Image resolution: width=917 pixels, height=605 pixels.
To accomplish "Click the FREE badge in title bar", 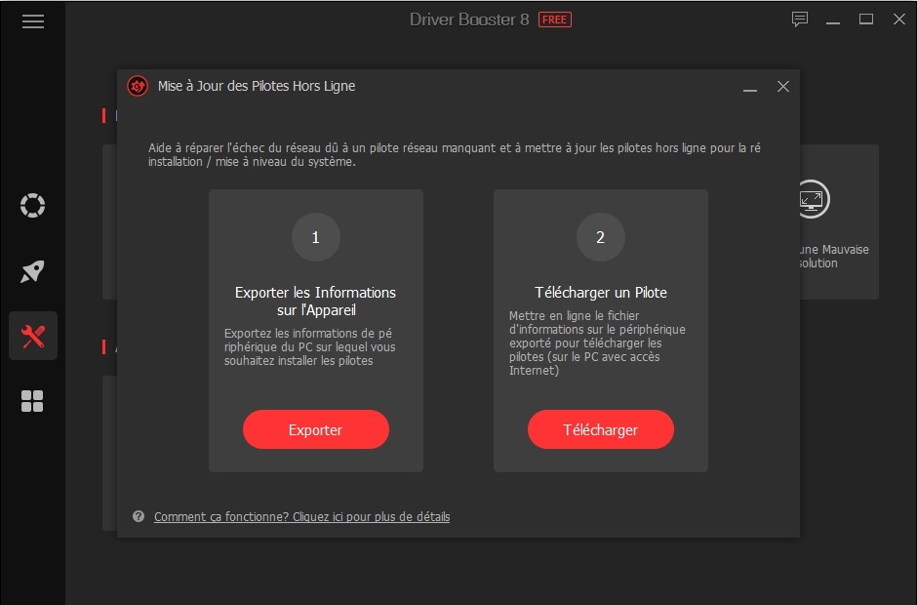I will click(x=554, y=20).
